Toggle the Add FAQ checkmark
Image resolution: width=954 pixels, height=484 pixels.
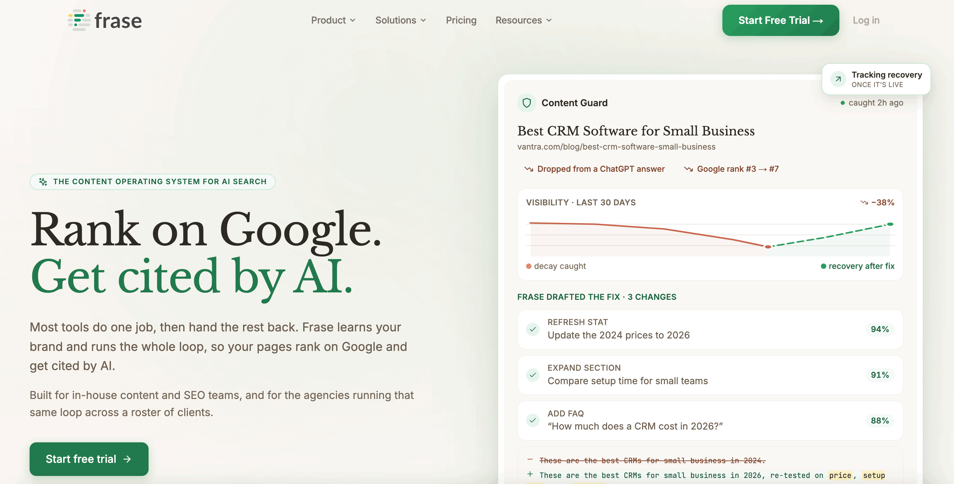point(532,420)
